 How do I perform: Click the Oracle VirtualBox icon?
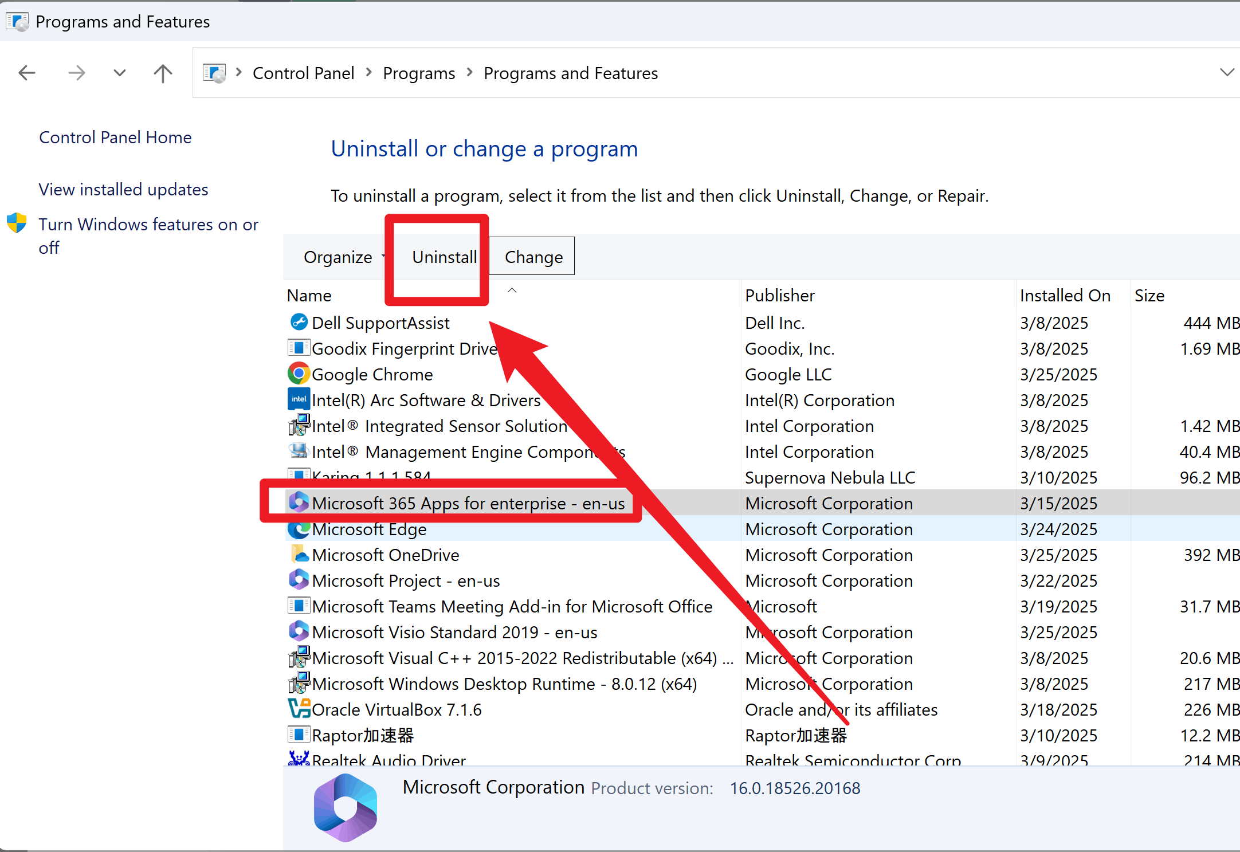tap(299, 709)
